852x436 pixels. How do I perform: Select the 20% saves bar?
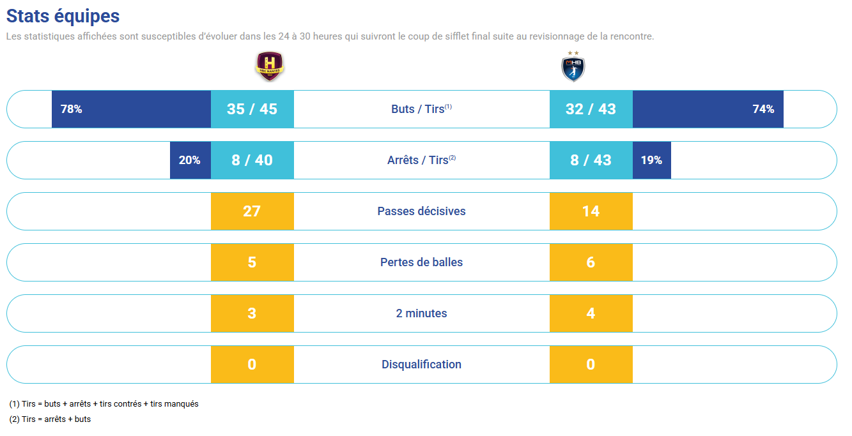[x=190, y=160]
